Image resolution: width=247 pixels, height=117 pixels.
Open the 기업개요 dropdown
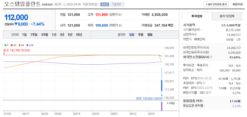[117, 5]
